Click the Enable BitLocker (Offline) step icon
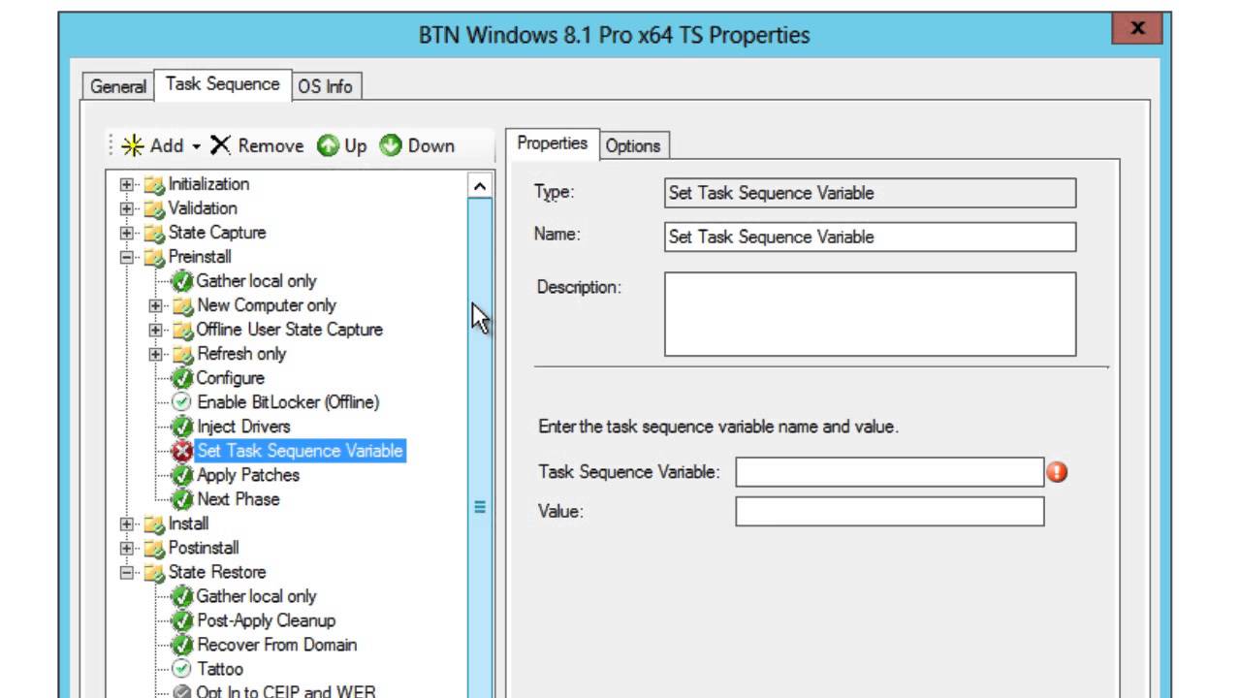Image resolution: width=1241 pixels, height=698 pixels. 182,402
